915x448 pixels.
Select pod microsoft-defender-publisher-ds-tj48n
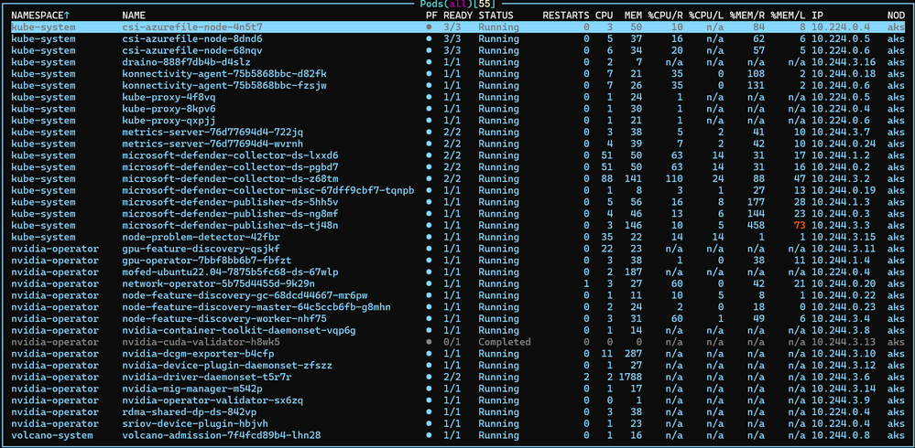point(458,225)
